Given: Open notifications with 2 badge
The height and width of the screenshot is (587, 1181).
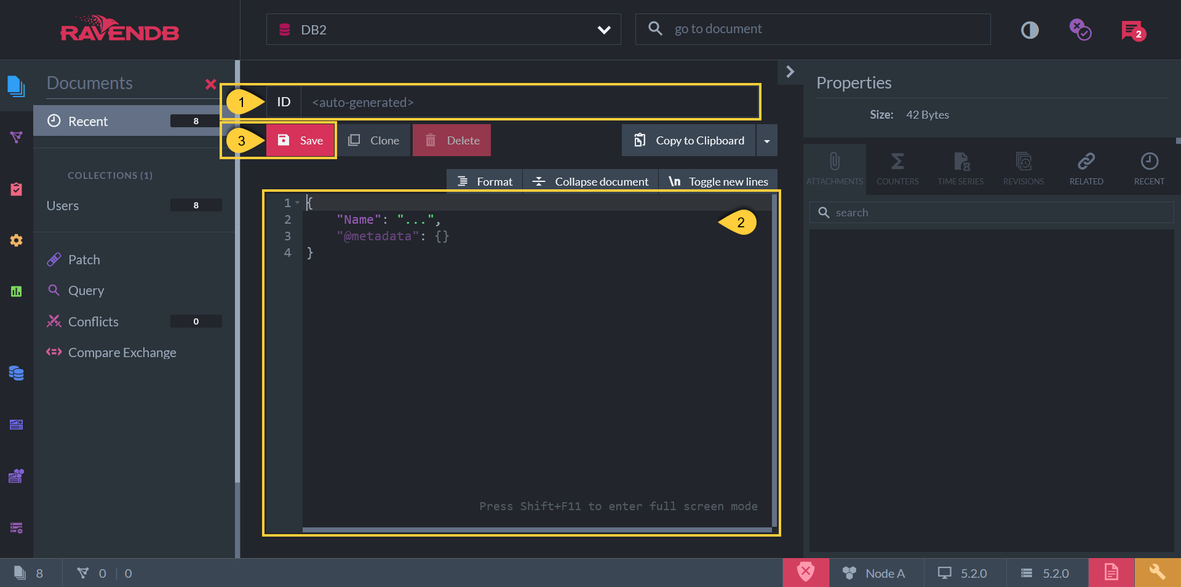Looking at the screenshot, I should [1133, 30].
